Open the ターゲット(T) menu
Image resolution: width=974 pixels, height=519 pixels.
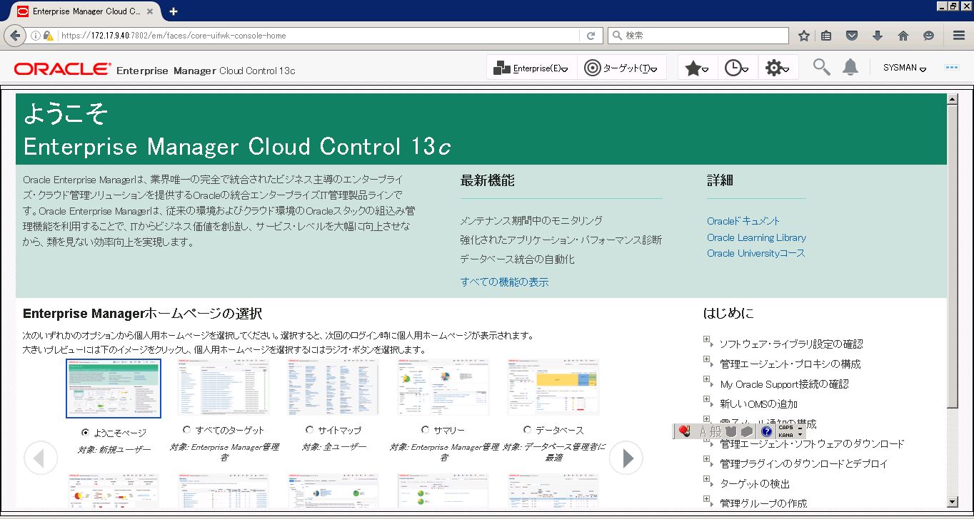tap(621, 68)
